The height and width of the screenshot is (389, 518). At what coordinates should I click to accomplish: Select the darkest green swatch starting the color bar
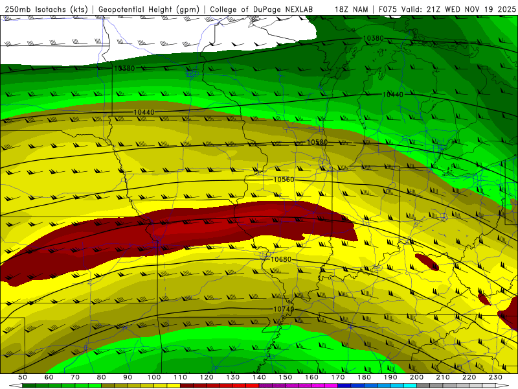[x=28, y=386]
